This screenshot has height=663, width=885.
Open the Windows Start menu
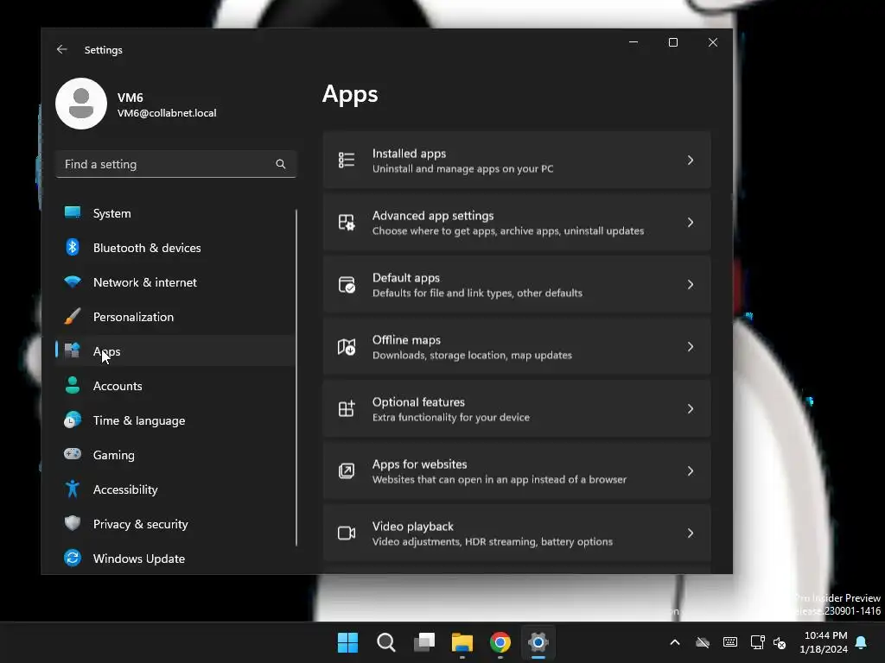347,642
